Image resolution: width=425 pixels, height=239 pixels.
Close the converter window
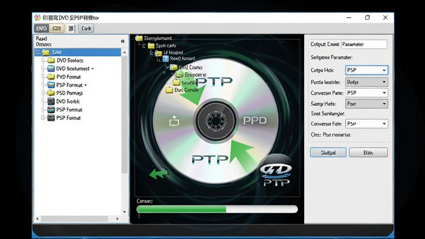[385, 17]
